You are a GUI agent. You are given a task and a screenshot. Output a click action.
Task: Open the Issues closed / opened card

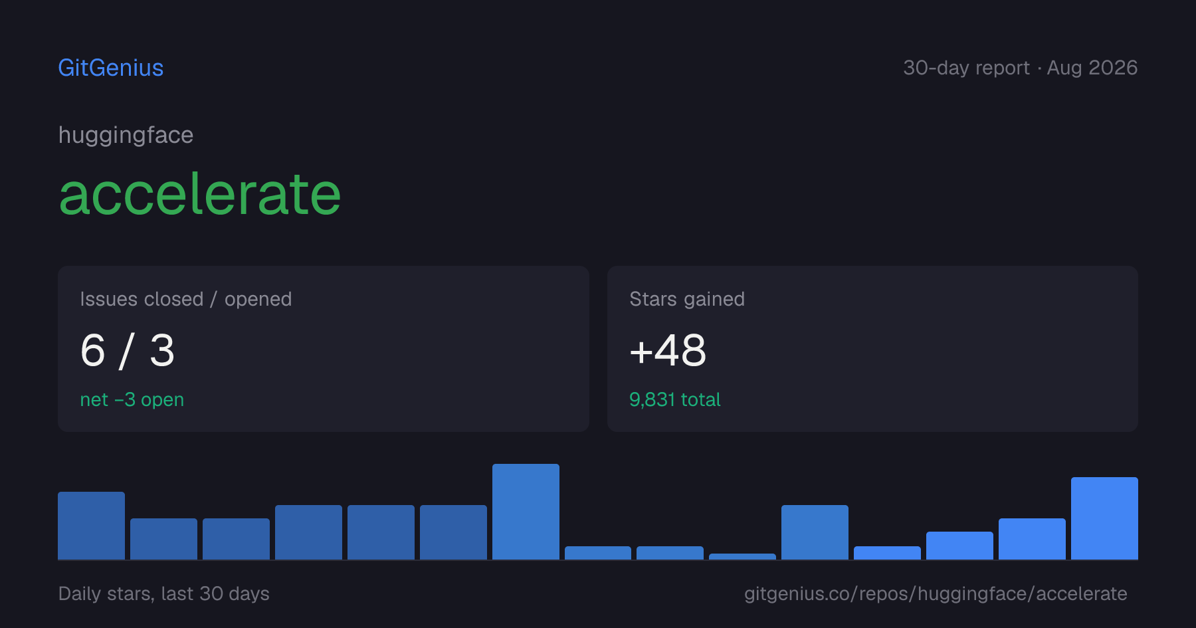click(324, 349)
